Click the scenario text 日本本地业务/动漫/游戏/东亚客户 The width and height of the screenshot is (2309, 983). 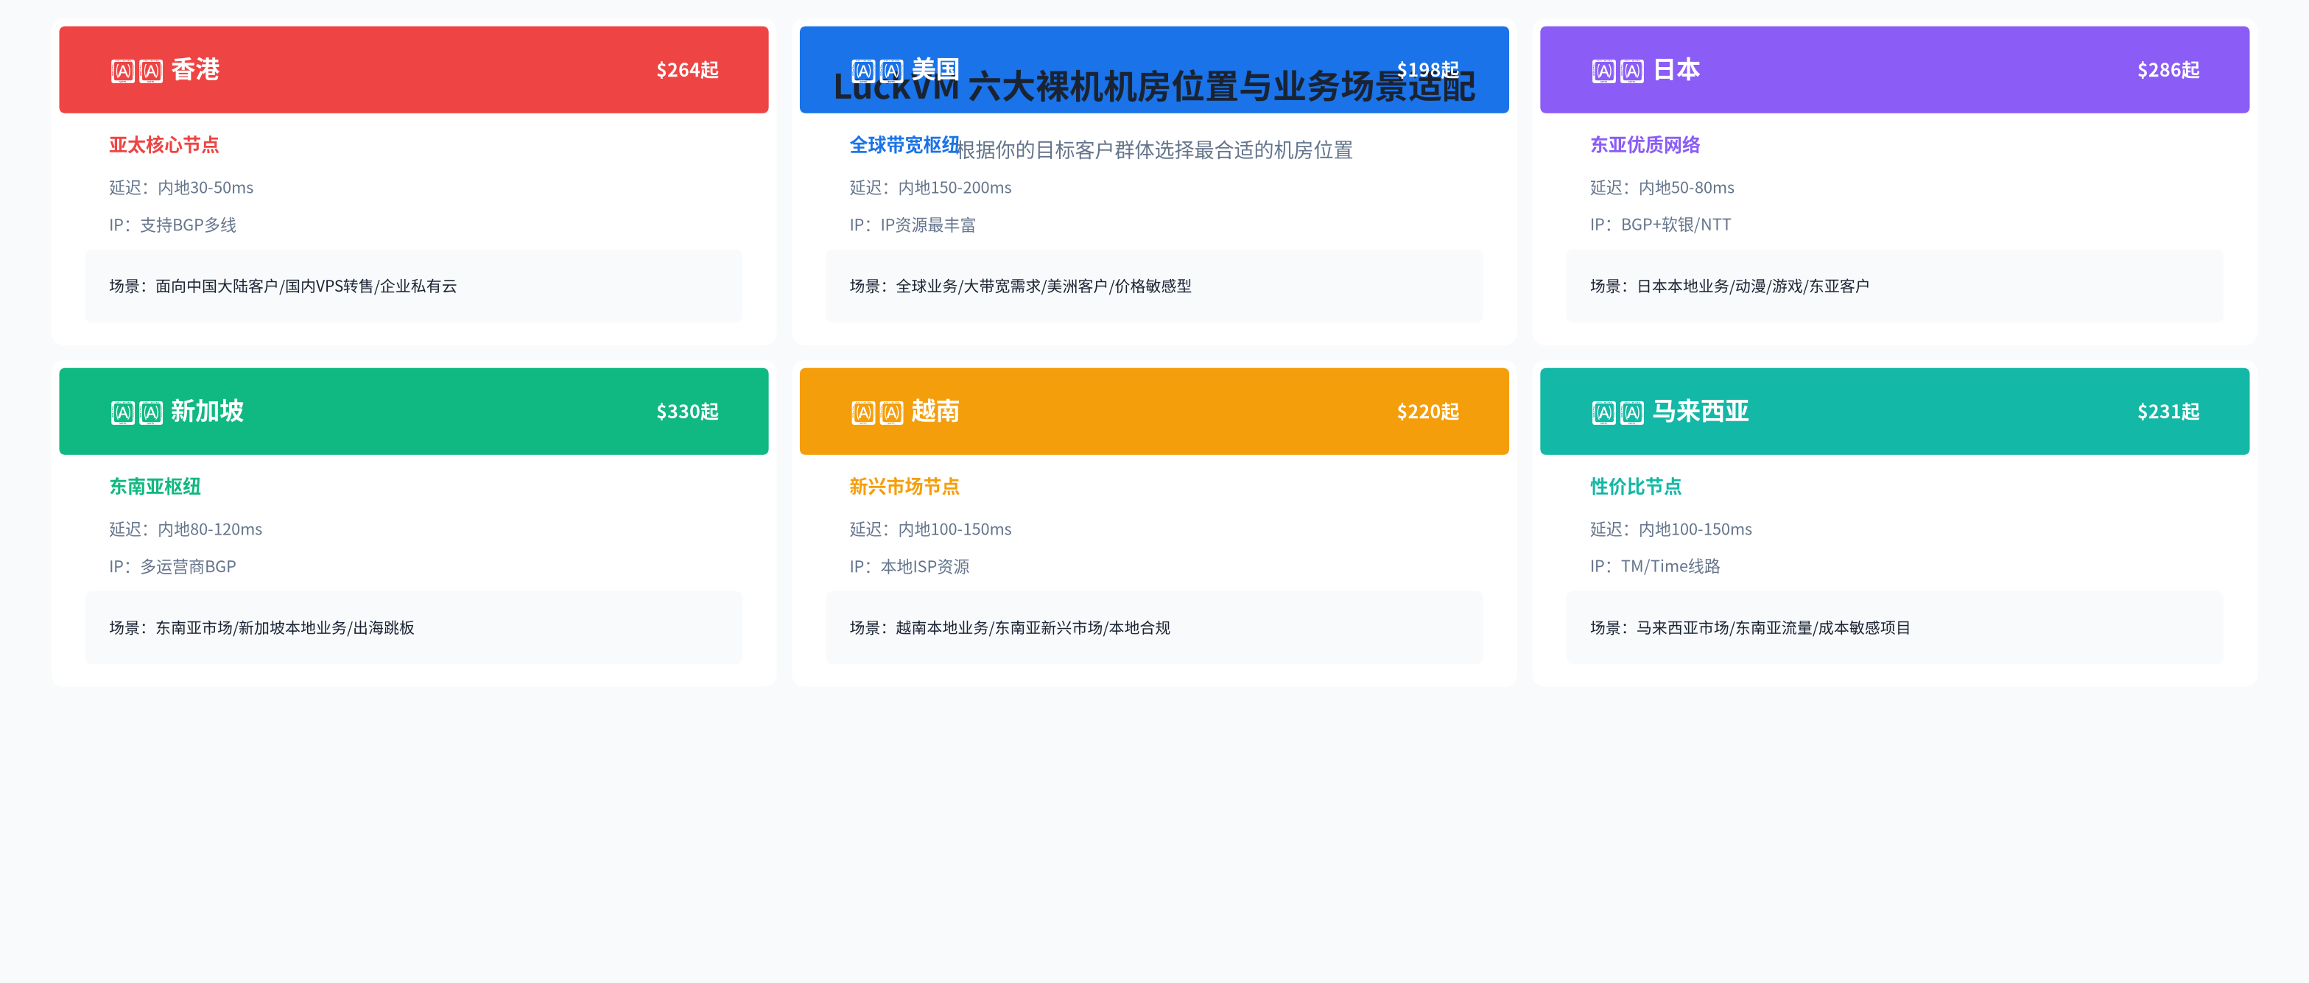(1752, 286)
